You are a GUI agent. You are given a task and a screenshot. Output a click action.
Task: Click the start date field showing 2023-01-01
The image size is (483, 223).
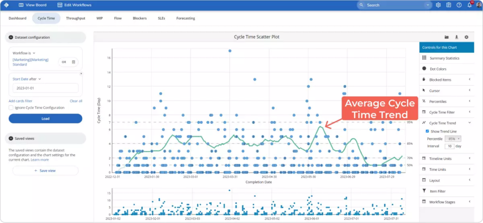[45, 88]
